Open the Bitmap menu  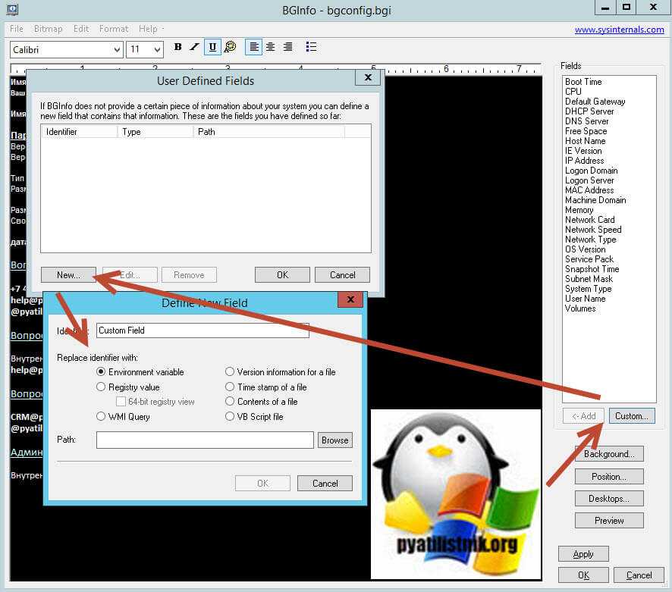[48, 29]
